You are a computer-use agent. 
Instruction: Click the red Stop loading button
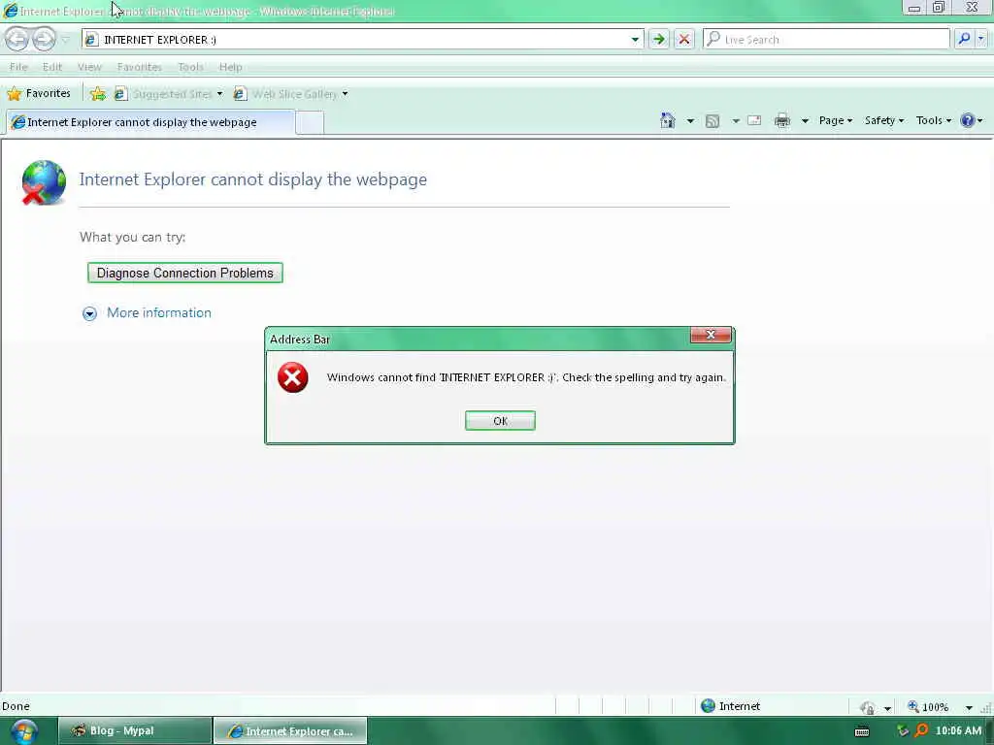[684, 39]
